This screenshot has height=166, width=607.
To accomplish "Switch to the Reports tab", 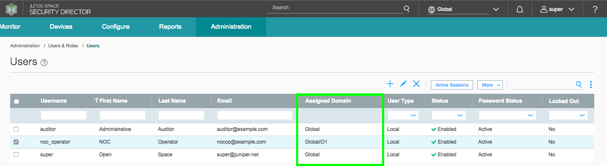I will click(170, 27).
